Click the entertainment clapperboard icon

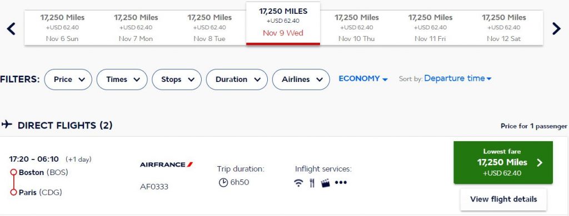coord(326,183)
